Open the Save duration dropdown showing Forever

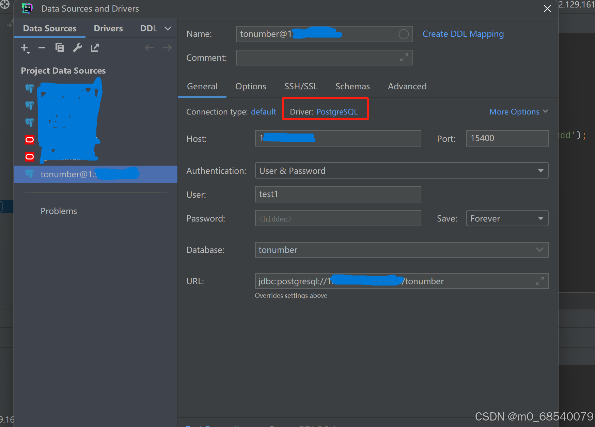coord(541,218)
